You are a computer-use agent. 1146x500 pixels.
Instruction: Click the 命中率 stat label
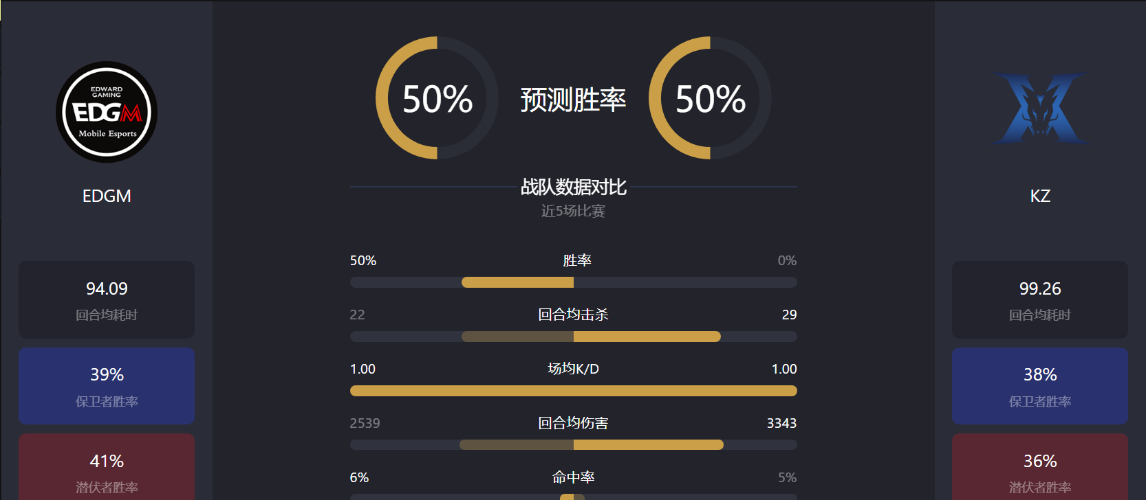(x=574, y=477)
